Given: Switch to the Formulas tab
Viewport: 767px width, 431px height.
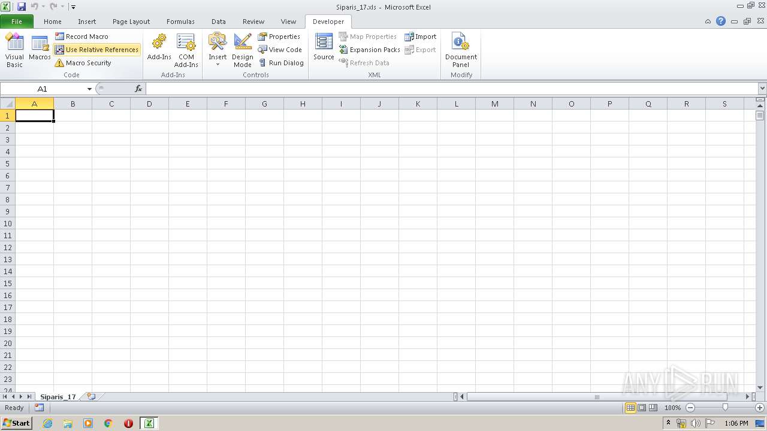Looking at the screenshot, I should point(180,22).
